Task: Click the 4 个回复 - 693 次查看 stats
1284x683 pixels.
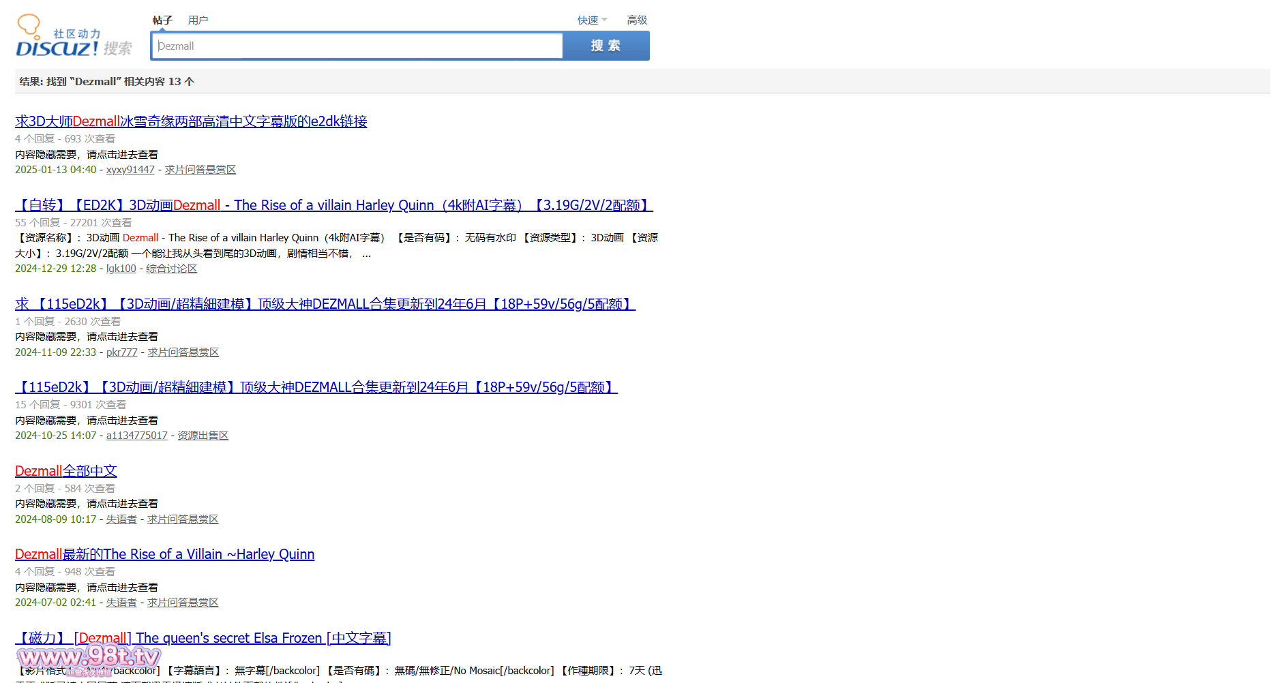Action: click(65, 139)
